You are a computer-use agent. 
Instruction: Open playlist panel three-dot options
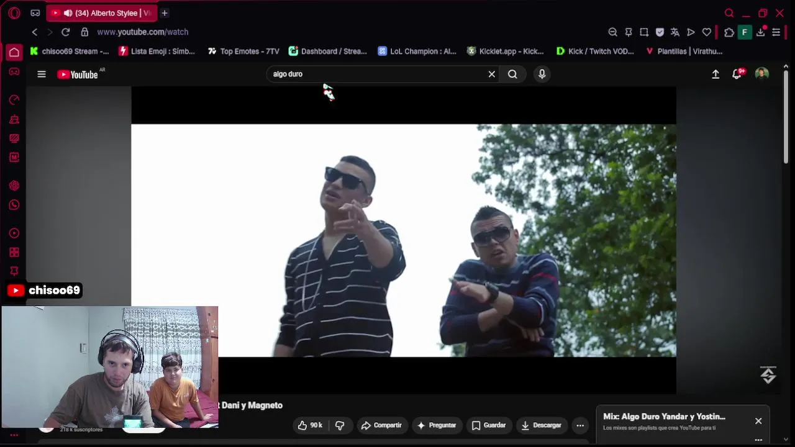[758, 440]
